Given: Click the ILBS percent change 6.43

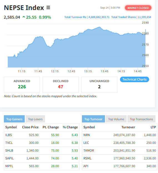Looking at the screenshot, I should click(75, 135).
